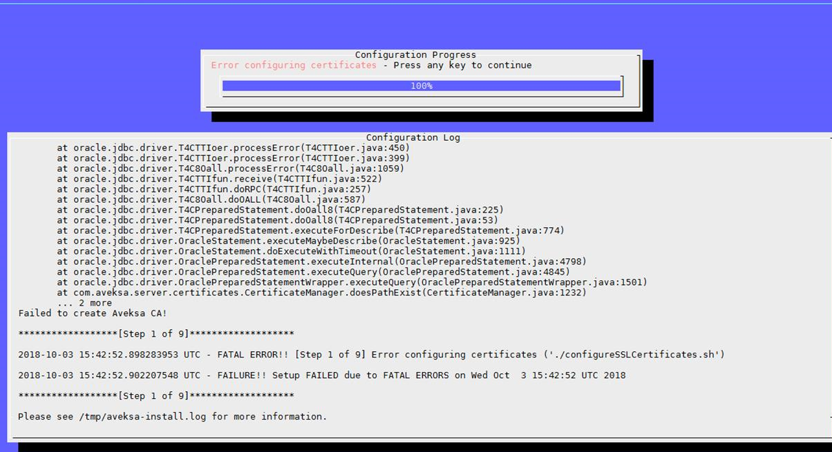Image resolution: width=832 pixels, height=452 pixels.
Task: Click the first "[Step 1 of 9]" separator
Action: (155, 334)
